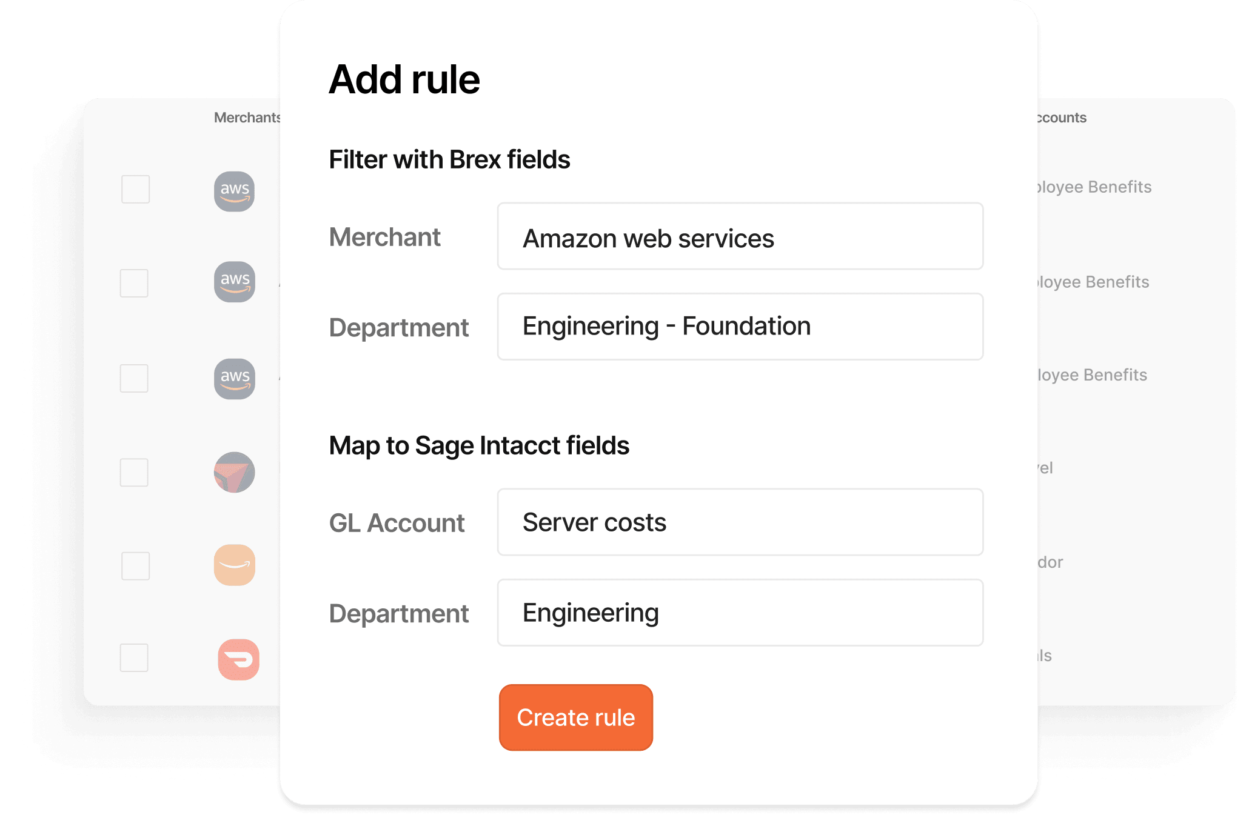Open the GL Account field showing Server costs
The height and width of the screenshot is (815, 1246).
740,522
